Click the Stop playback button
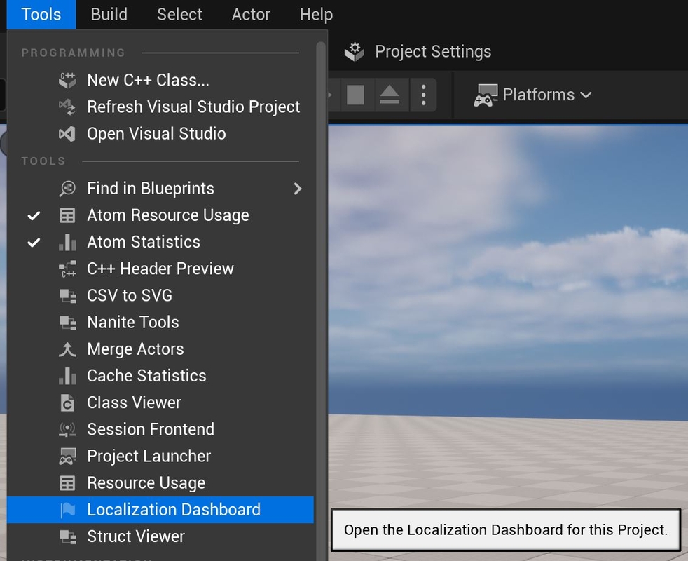Screen dimensions: 688x561 pos(355,95)
